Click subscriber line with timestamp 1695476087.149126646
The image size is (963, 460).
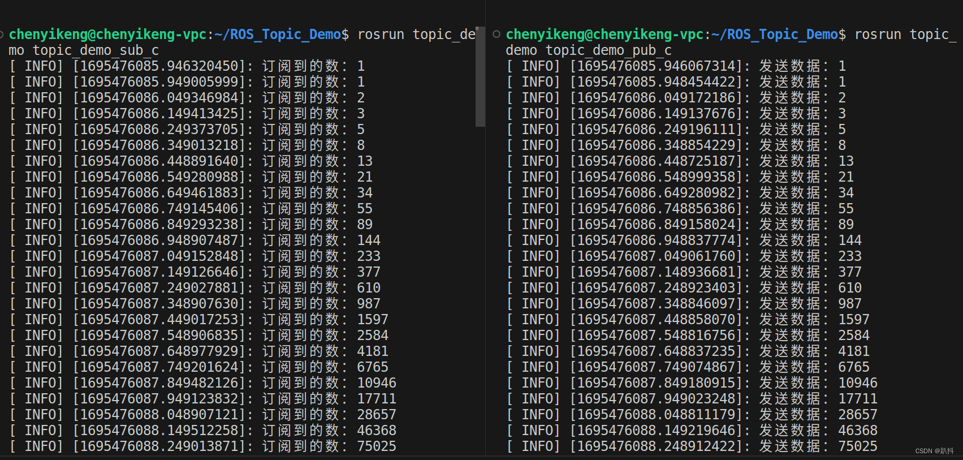[x=195, y=272]
